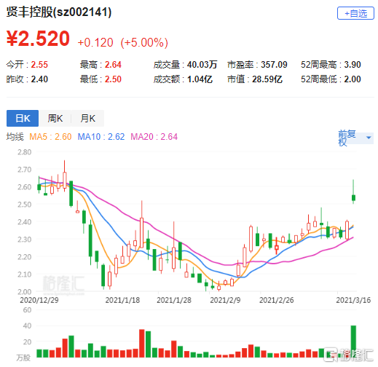This screenshot has width=378, height=367.
Task: Click the x-axis date label 2021/3/16
Action: tap(353, 300)
